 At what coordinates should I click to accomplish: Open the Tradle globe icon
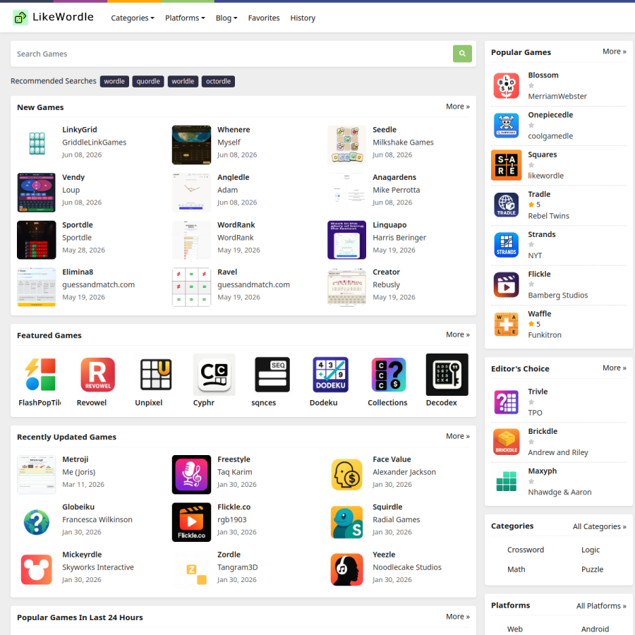click(506, 205)
